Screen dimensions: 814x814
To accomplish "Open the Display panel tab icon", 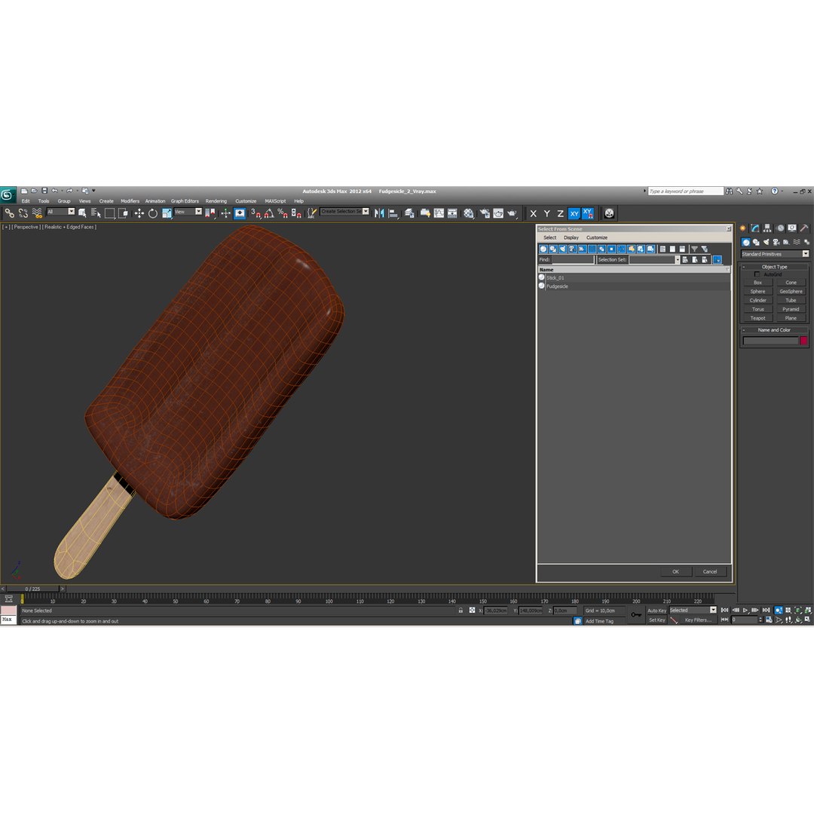I will [x=792, y=228].
